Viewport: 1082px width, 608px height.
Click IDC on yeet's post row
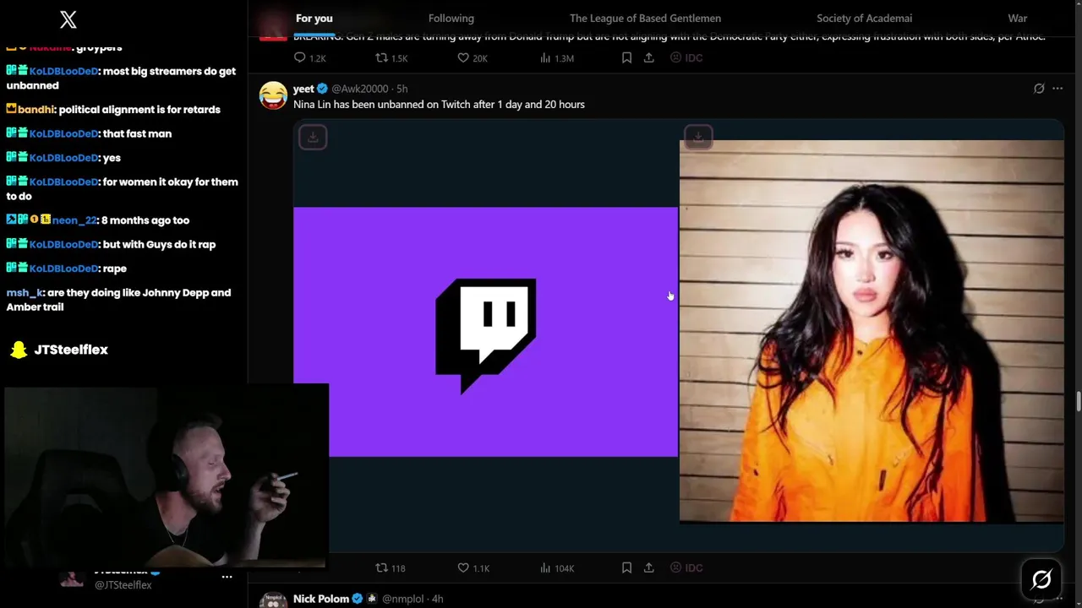click(x=686, y=567)
